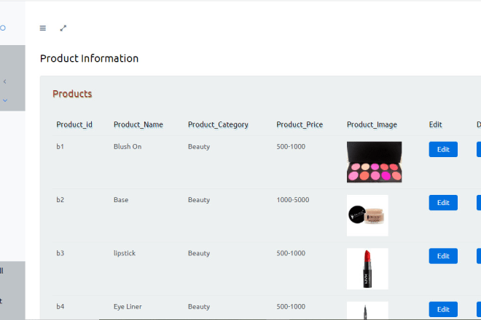Click the Product_Price column header
This screenshot has height=320, width=481.
click(x=300, y=124)
